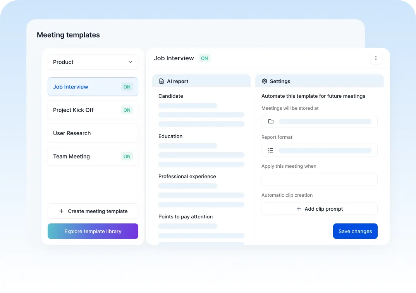
Task: Open the Report format selector
Action: 319,150
